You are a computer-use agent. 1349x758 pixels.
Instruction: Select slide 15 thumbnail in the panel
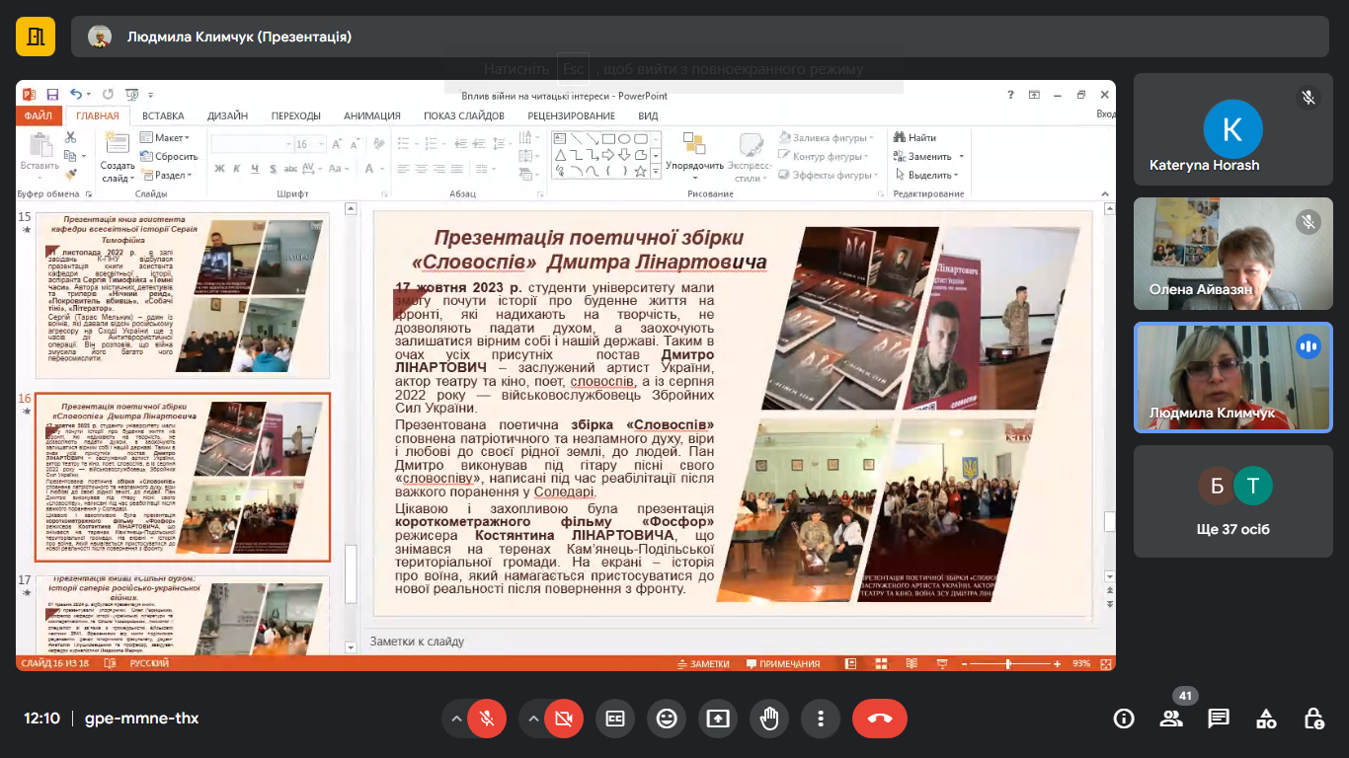183,296
